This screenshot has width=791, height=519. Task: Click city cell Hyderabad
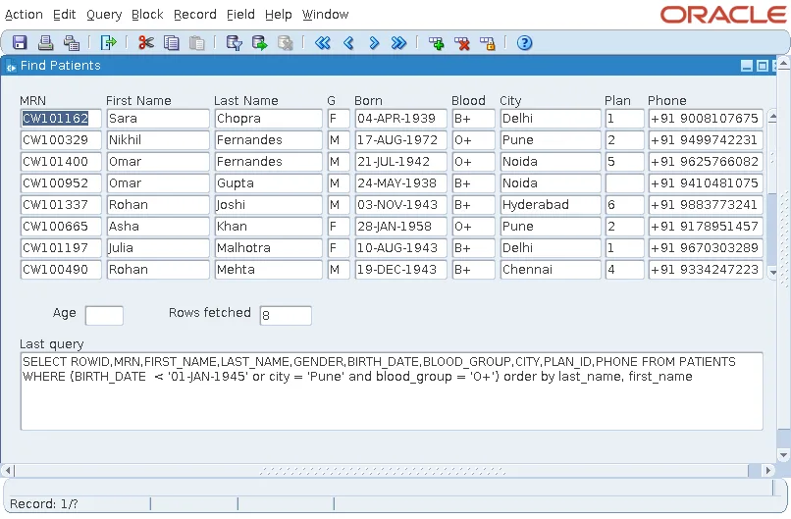tap(551, 205)
